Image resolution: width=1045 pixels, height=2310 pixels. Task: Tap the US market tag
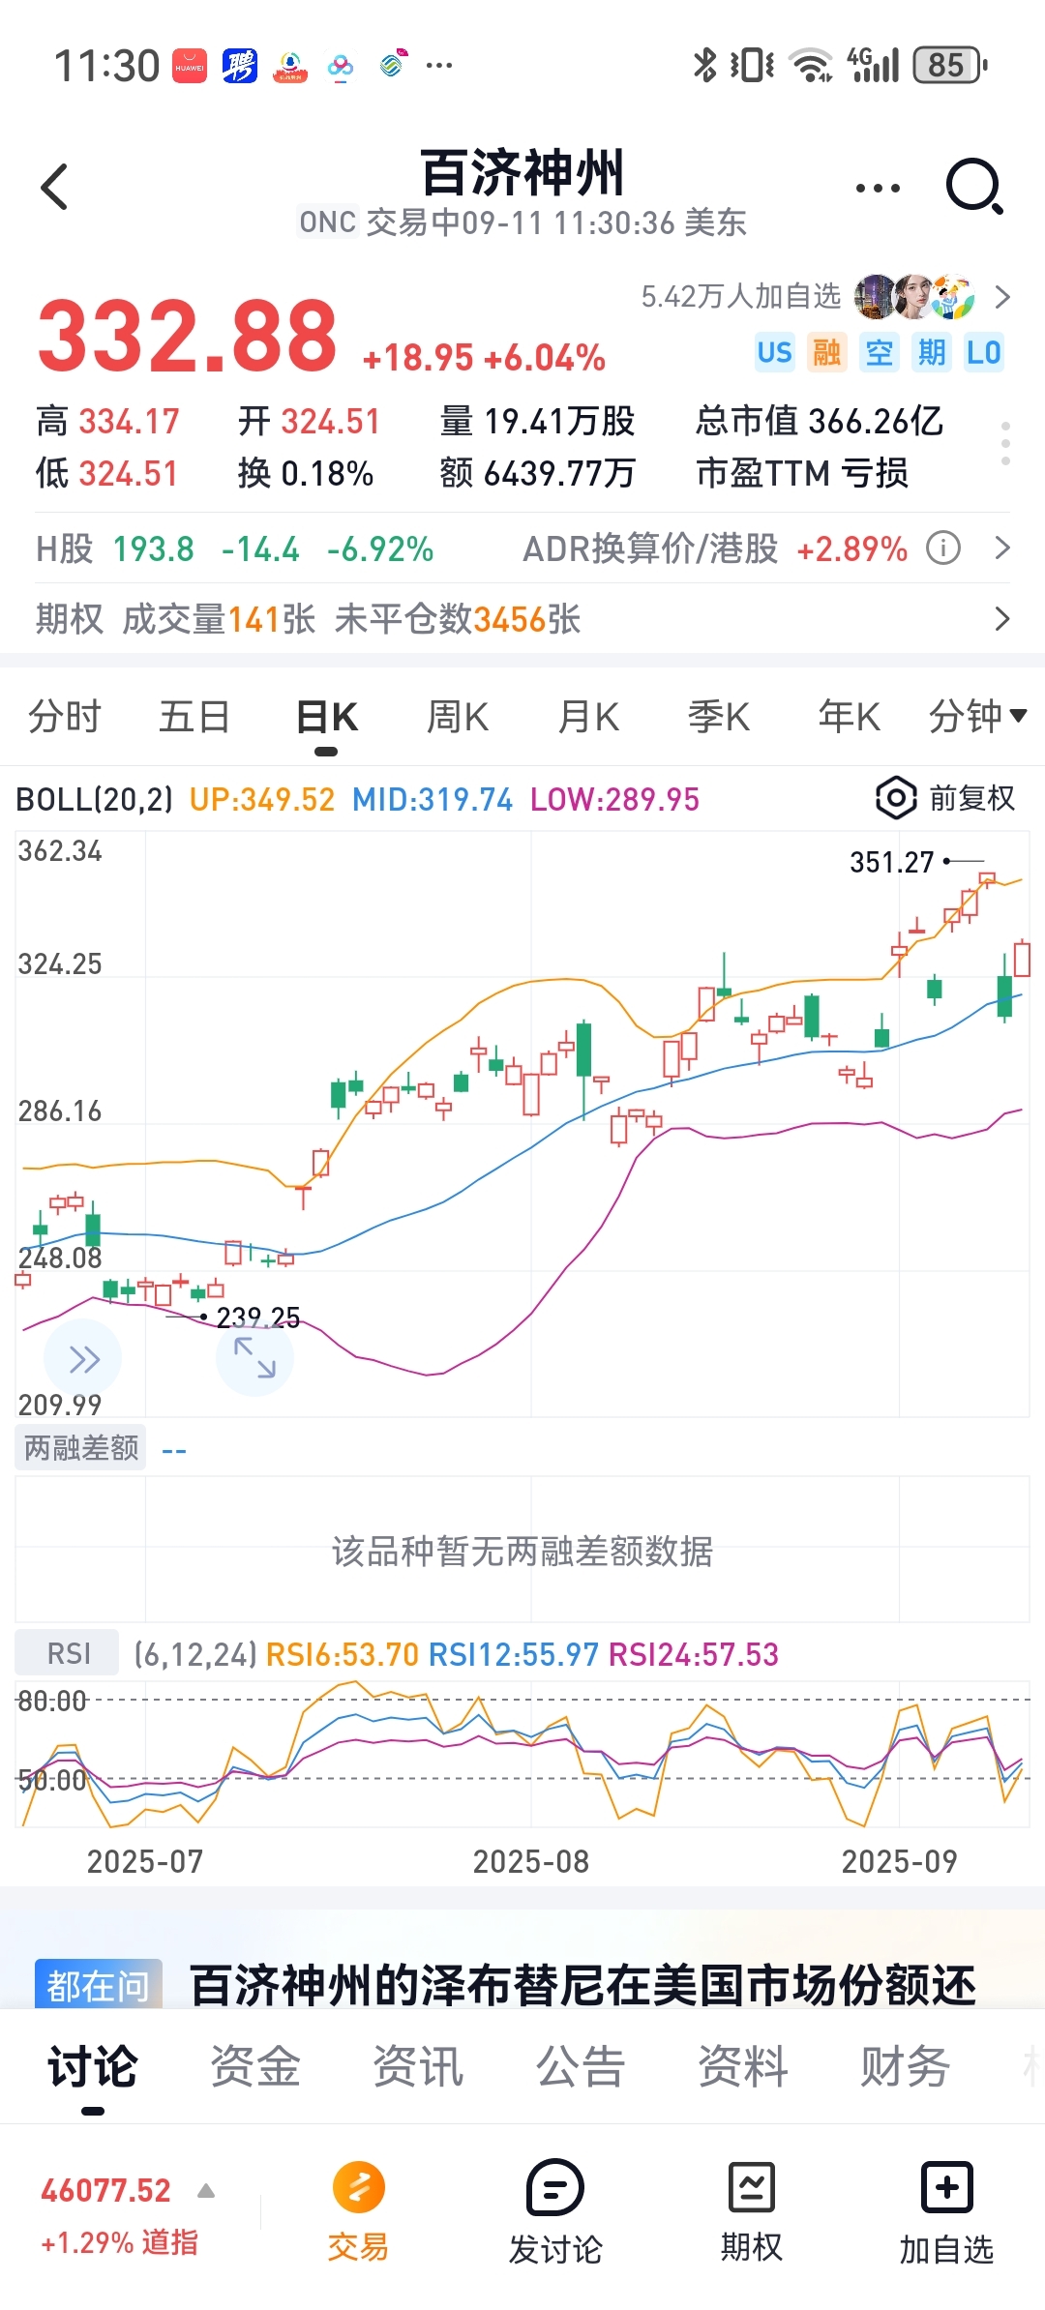(774, 352)
